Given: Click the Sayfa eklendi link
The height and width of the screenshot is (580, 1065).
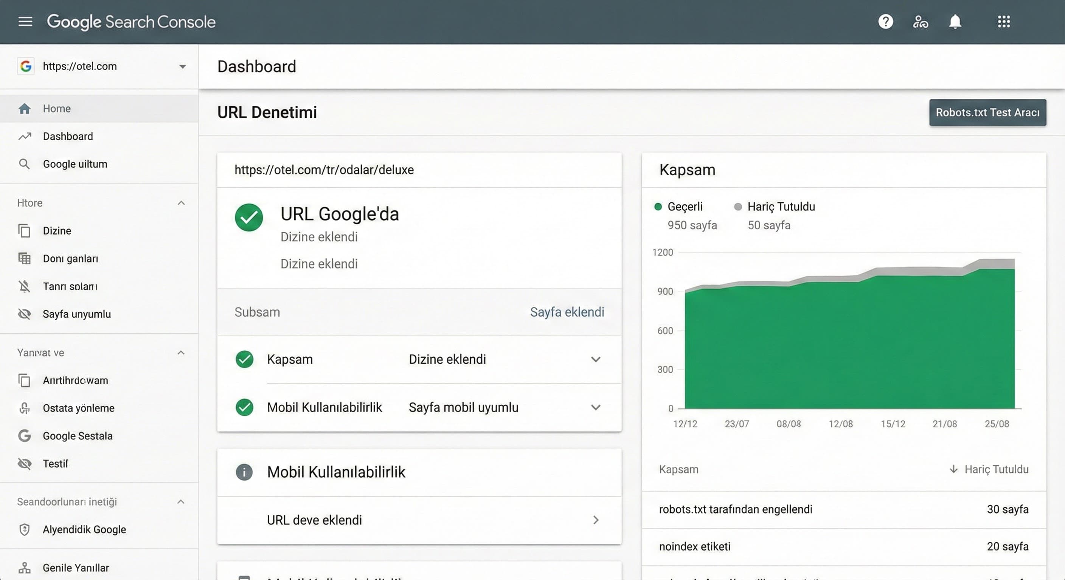Looking at the screenshot, I should click(x=568, y=312).
